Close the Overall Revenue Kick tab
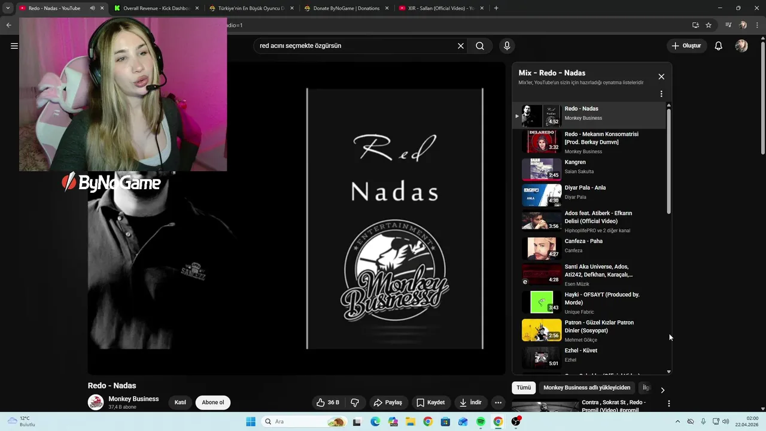The image size is (766, 431). pos(197,8)
